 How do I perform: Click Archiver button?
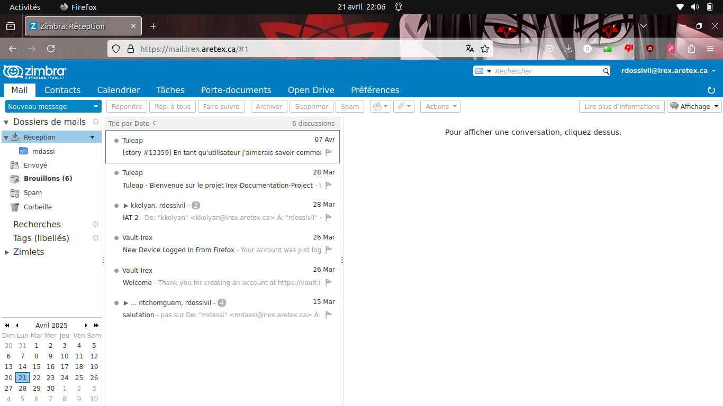[x=269, y=106]
